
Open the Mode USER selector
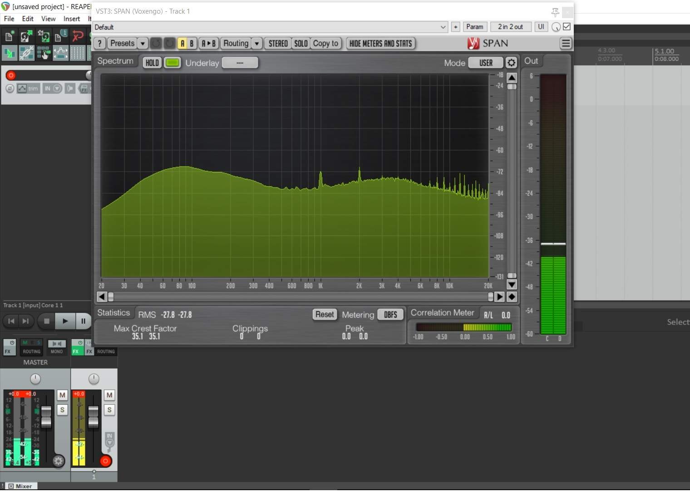point(486,63)
